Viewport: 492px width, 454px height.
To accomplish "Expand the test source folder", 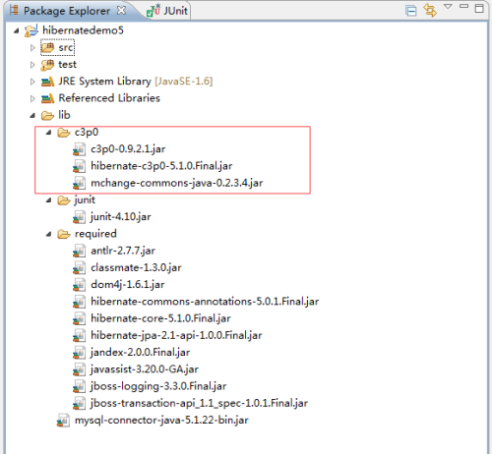I will pyautogui.click(x=32, y=65).
